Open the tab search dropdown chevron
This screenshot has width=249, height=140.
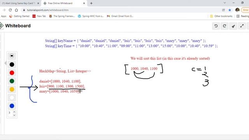224,3
